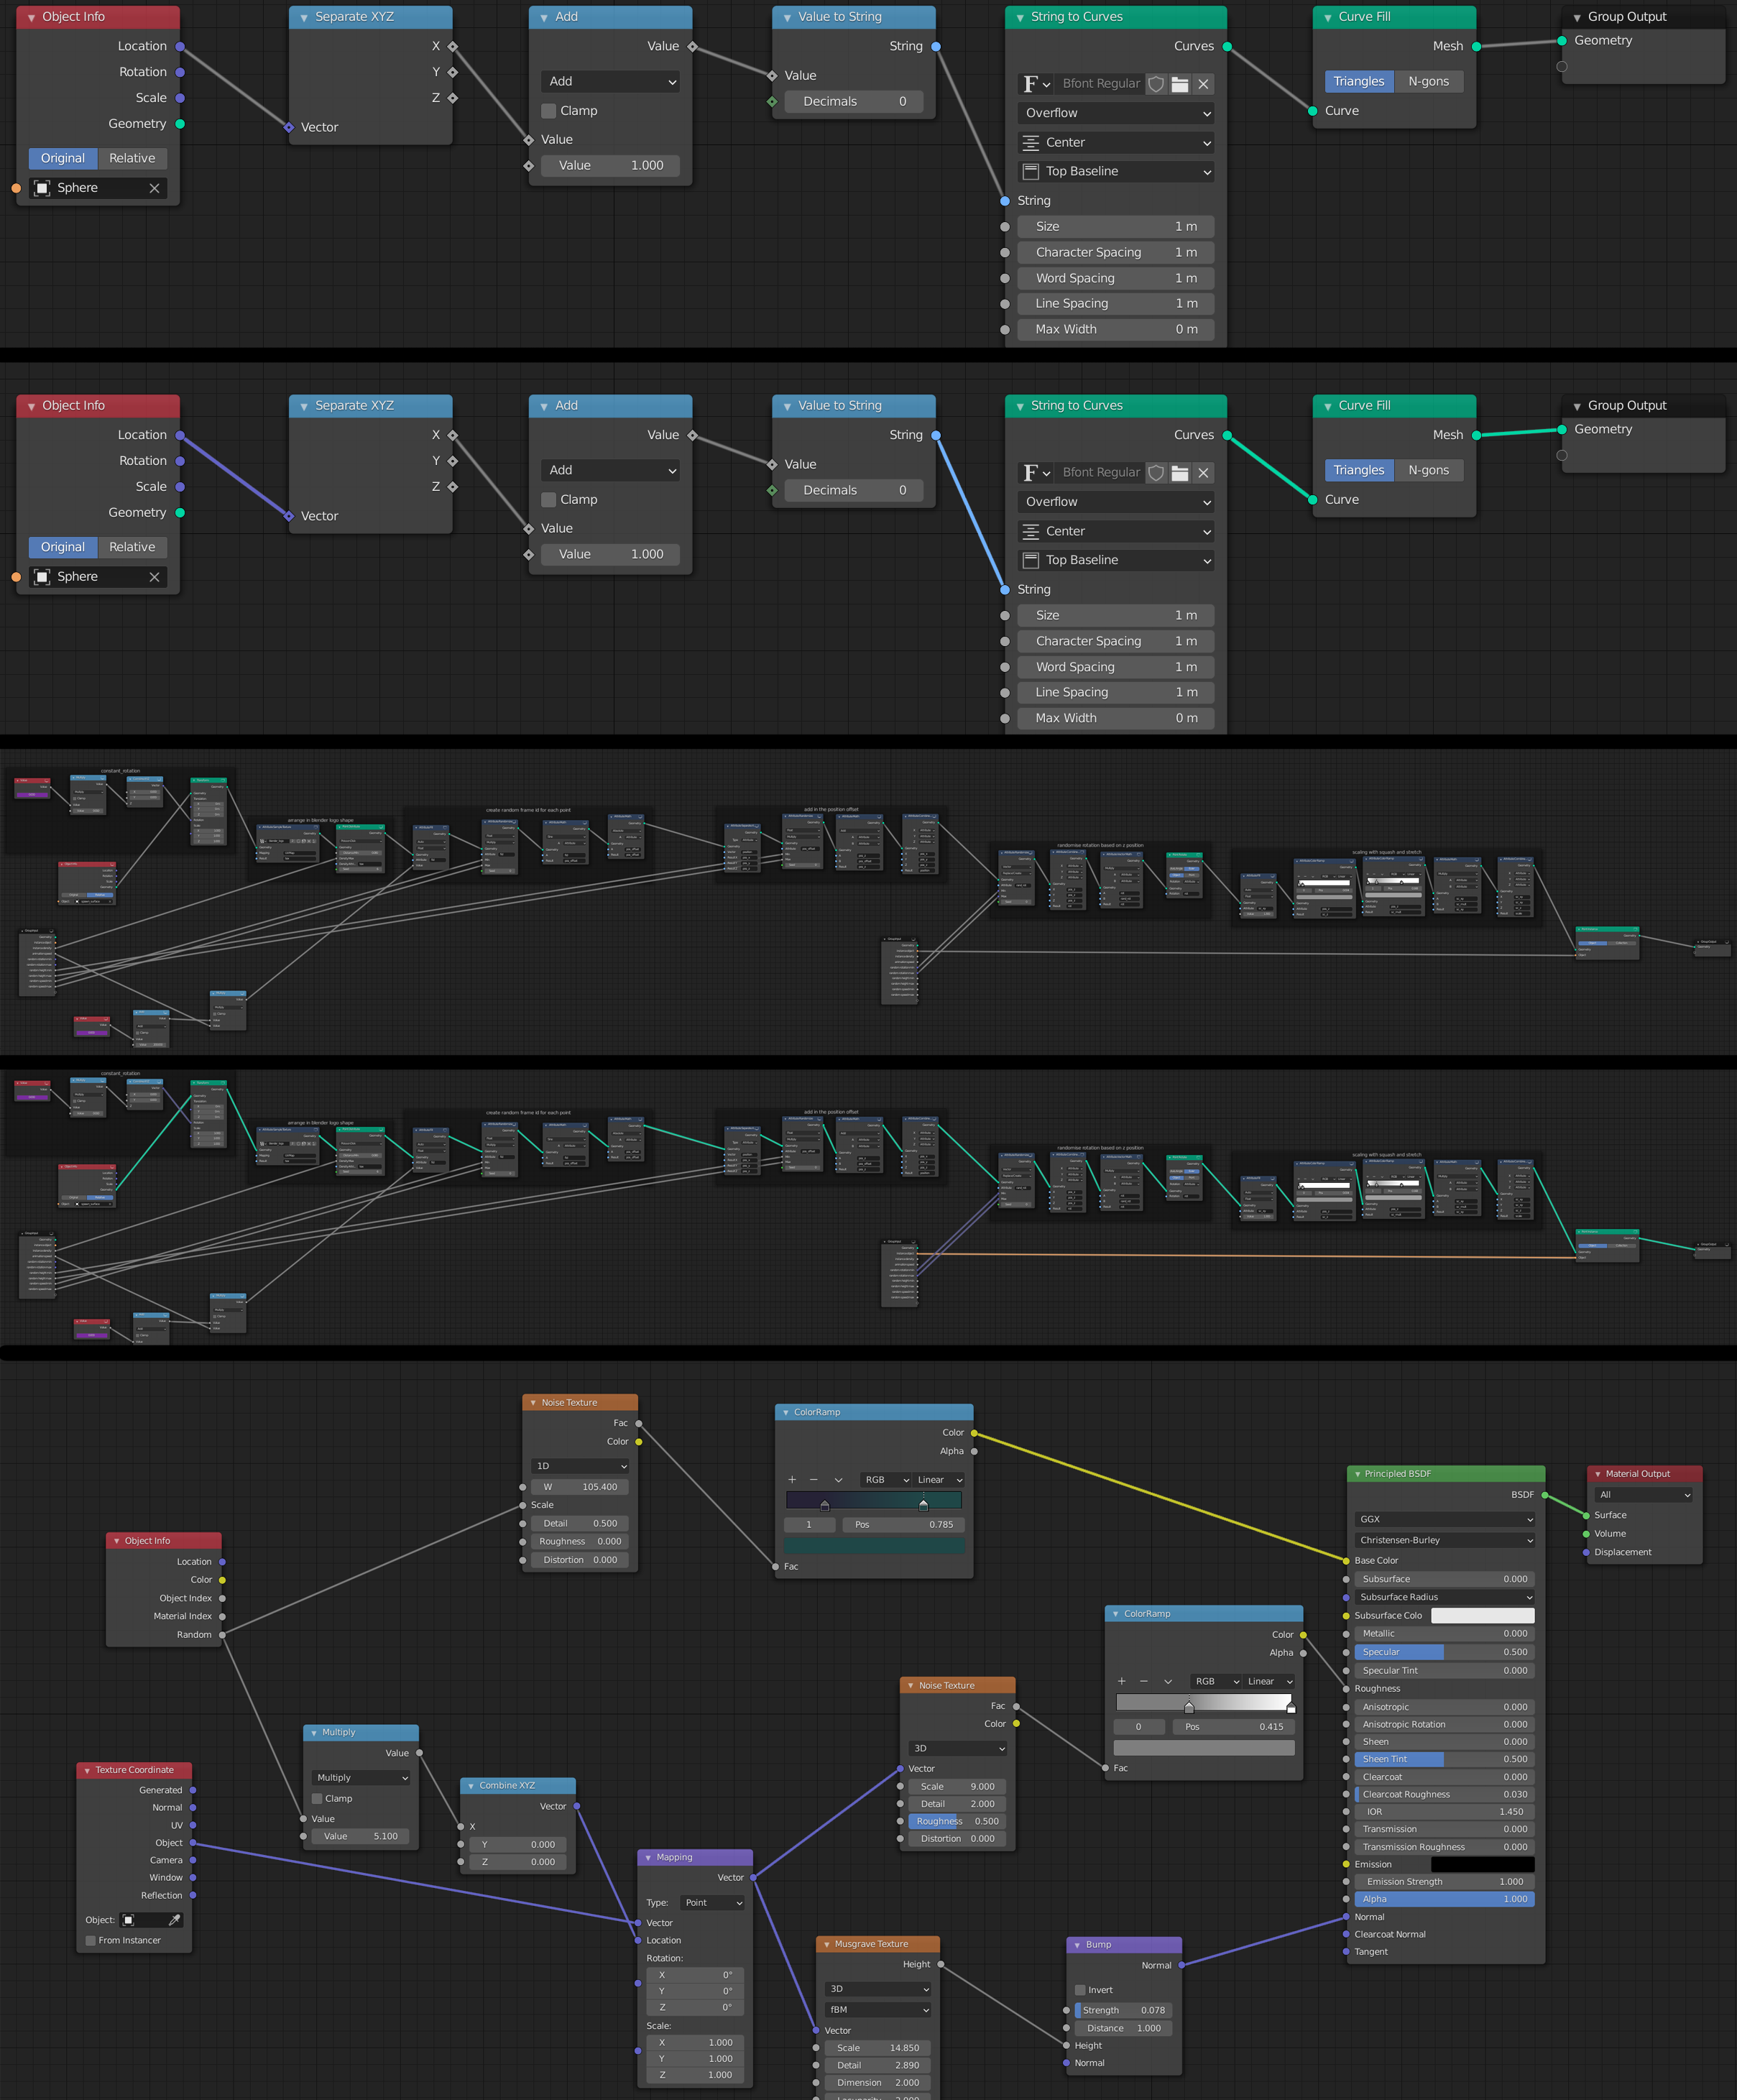Select Relative in gray-wired Object Info node
1737x2100 pixels.
(x=132, y=158)
